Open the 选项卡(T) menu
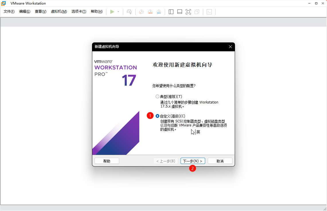The height and width of the screenshot is (211, 327). (x=79, y=11)
